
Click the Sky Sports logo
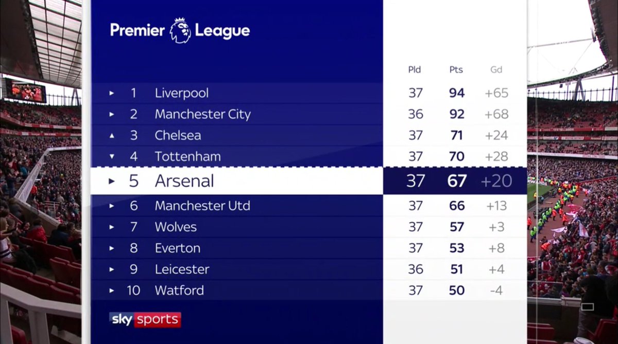[x=145, y=319]
